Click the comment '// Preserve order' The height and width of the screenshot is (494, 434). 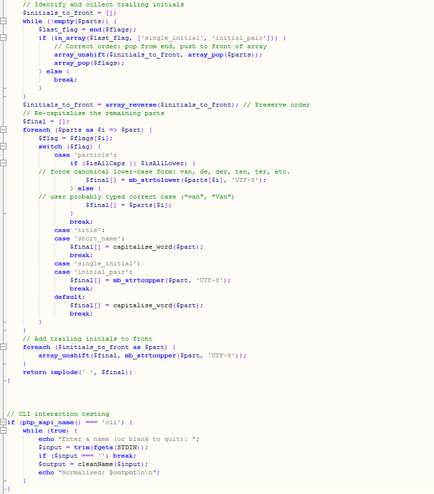(x=277, y=105)
